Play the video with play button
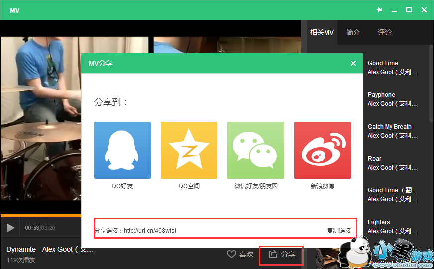434x269 pixels. tap(10, 228)
